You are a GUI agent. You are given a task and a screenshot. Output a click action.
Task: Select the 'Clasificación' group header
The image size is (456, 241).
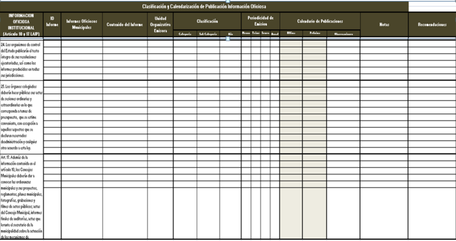(x=207, y=21)
